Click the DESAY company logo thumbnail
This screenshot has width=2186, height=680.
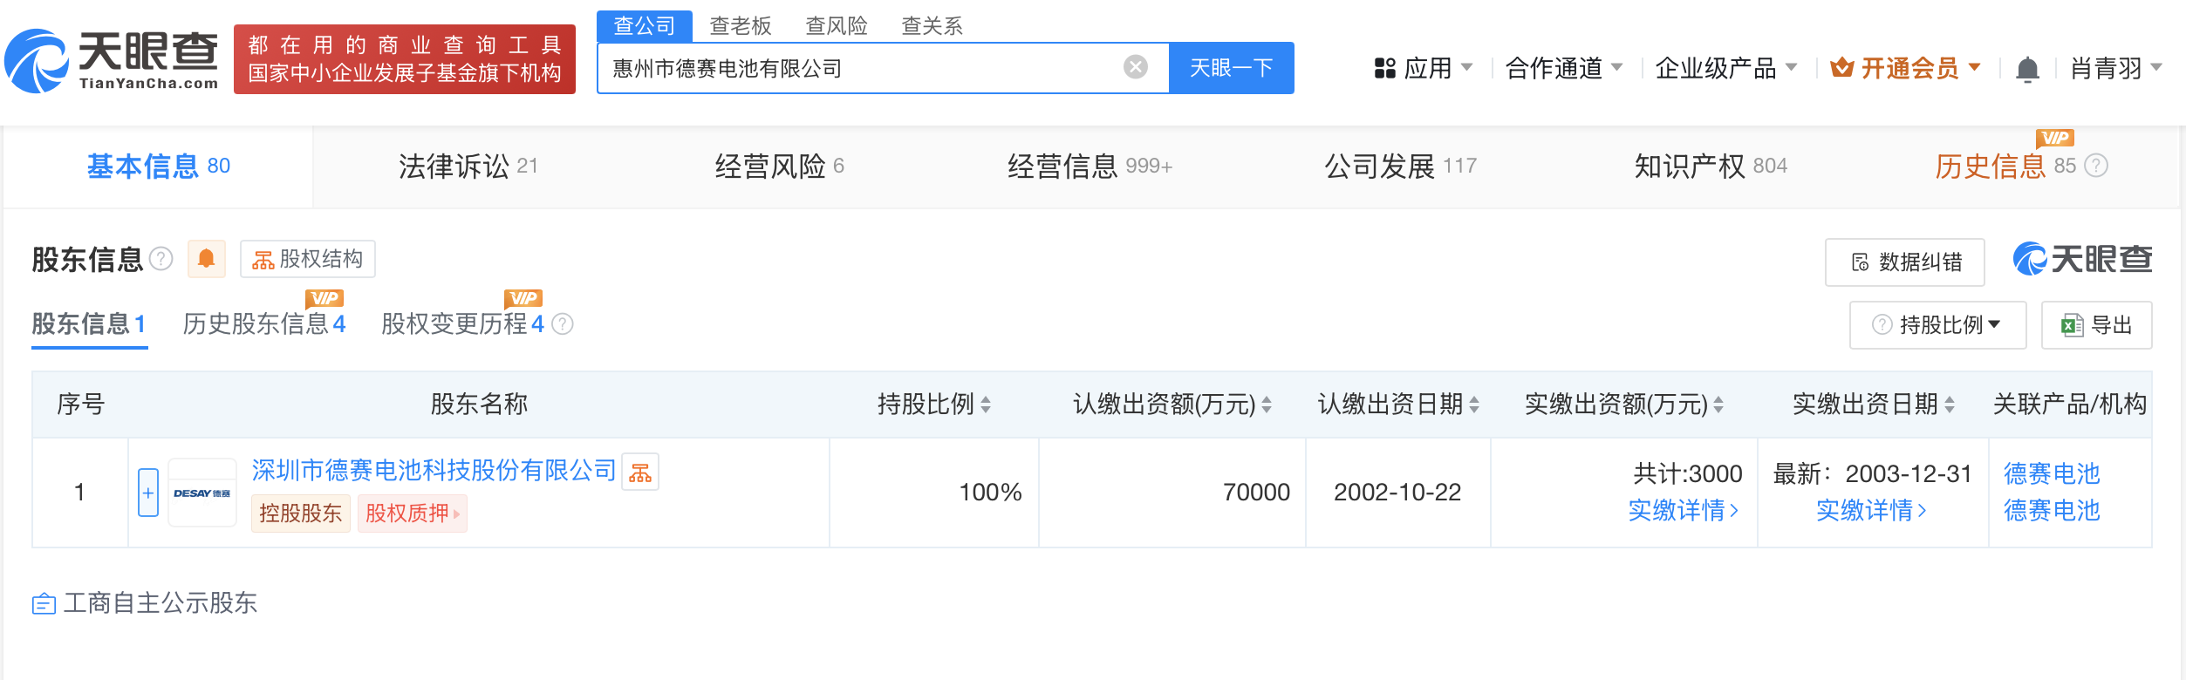(202, 493)
